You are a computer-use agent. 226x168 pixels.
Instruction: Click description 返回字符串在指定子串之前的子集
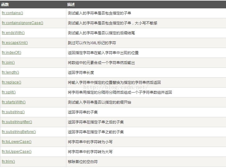[x=96, y=132]
